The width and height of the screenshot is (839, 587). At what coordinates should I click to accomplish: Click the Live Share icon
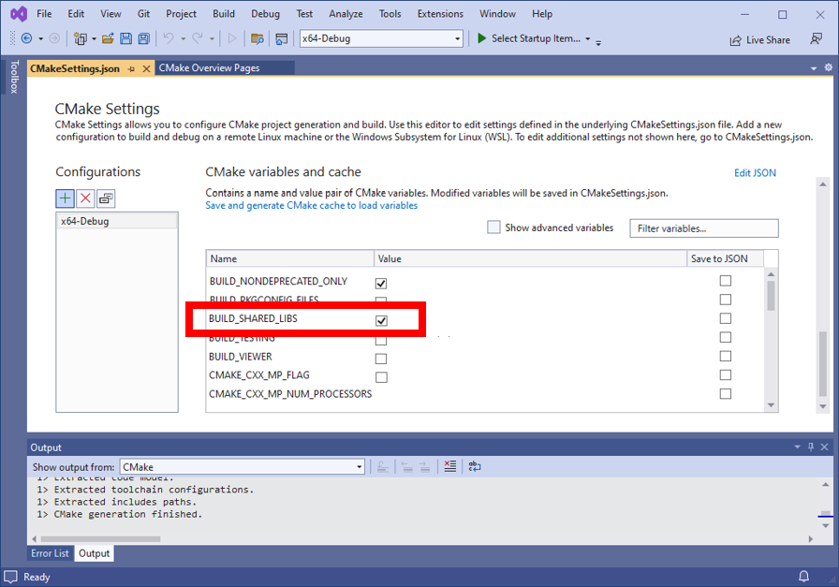coord(736,40)
